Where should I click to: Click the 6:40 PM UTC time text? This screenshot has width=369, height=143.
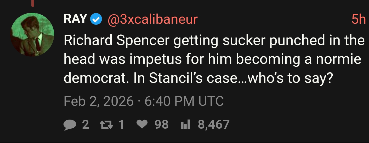[184, 101]
